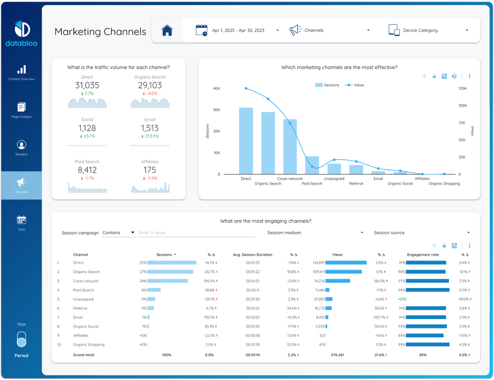Click Direct views value 124,897
Screen dimensions: 494x380
(x=318, y=263)
